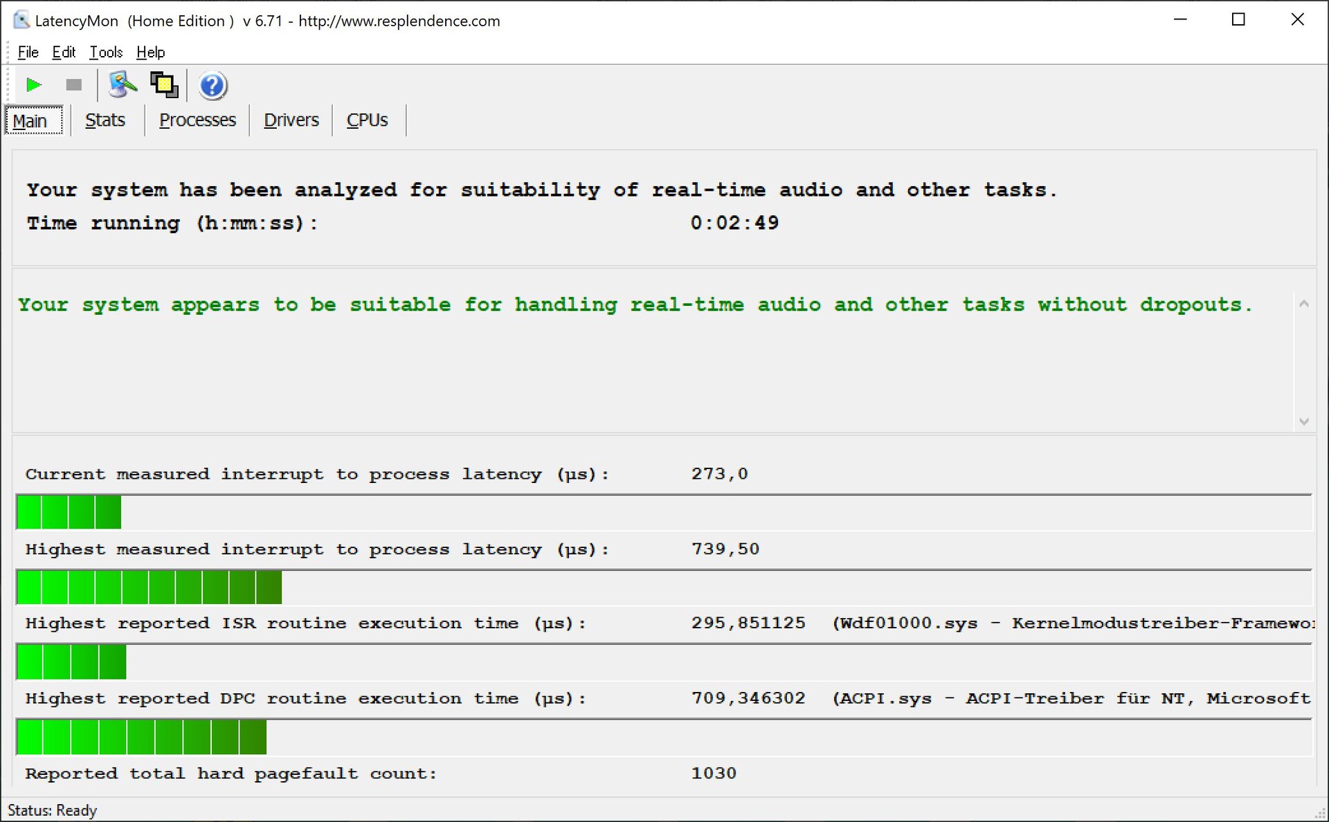Click the window resize grip corner

pyautogui.click(x=1320, y=814)
